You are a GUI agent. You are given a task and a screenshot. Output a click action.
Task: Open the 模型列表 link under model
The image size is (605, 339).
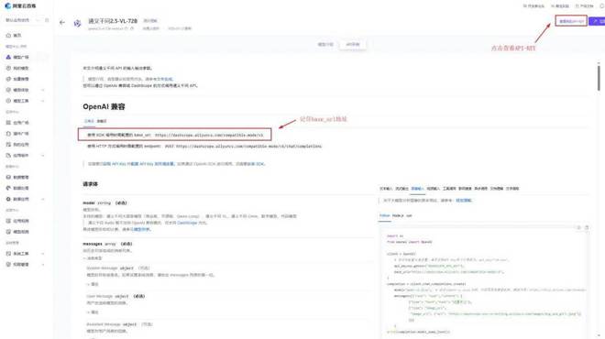coord(140,229)
